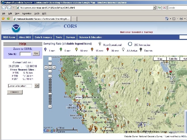Open the Home button dropdown arrow
The image size is (187, 140).
tap(170, 19)
